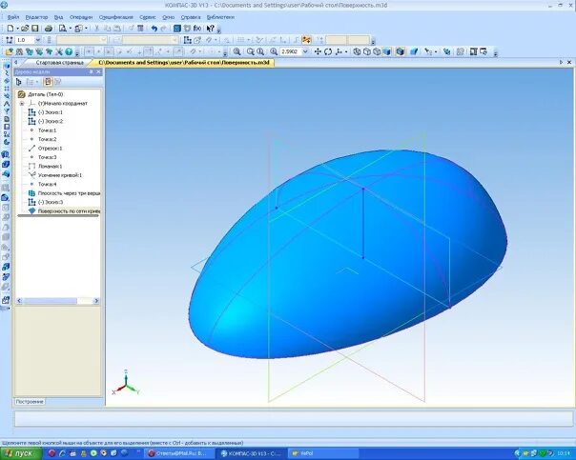Create a new document with New icon
Image resolution: width=576 pixels, height=460 pixels.
10,29
